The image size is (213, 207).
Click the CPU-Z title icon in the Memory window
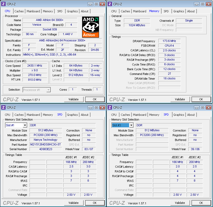(x=110, y=4)
